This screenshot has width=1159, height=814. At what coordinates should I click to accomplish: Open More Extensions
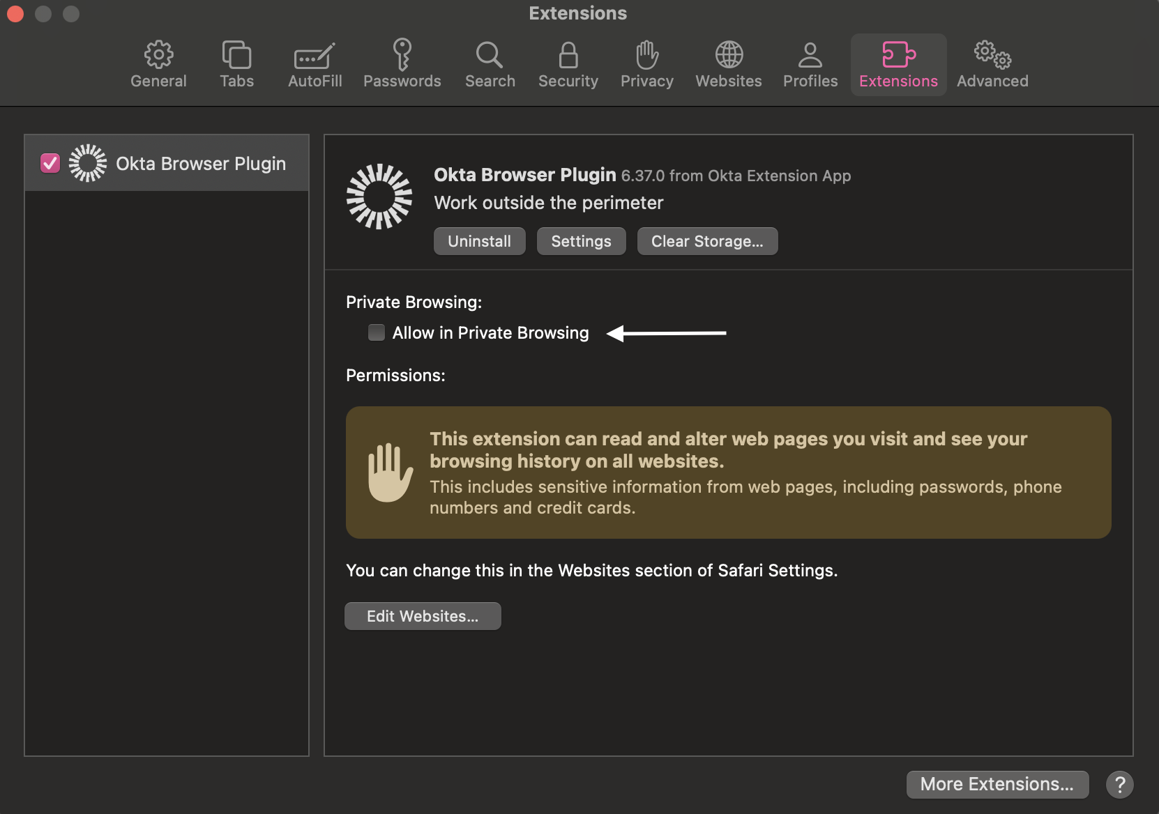point(997,784)
